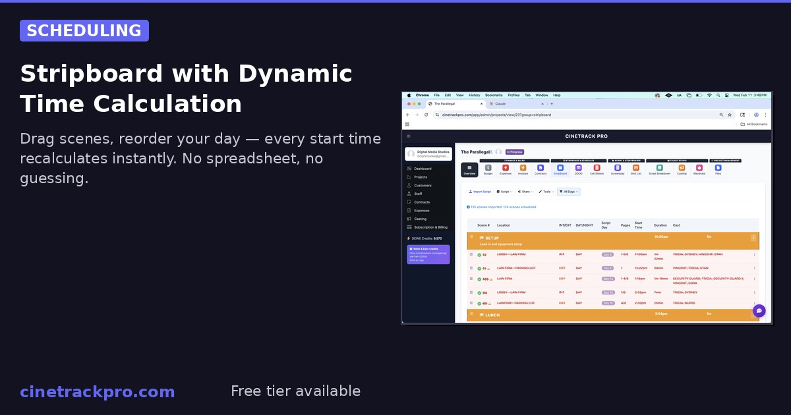Select the Shot List icon

tap(635, 169)
